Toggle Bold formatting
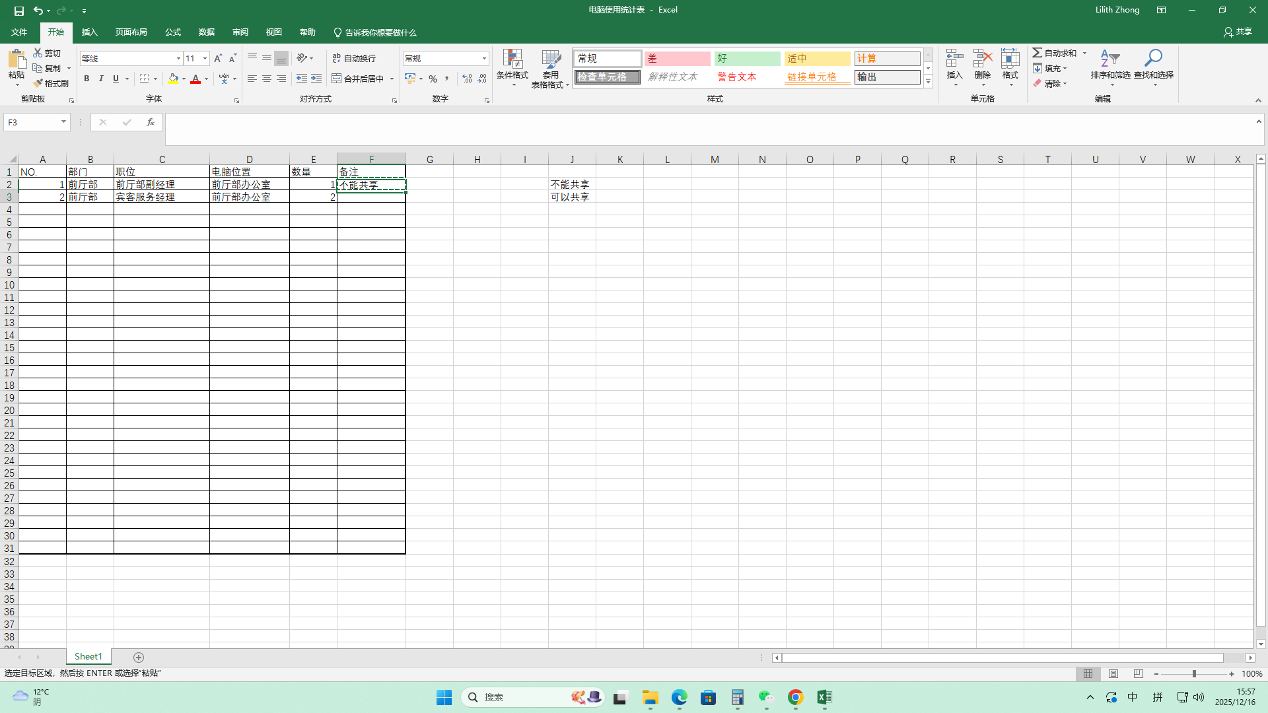 87,79
